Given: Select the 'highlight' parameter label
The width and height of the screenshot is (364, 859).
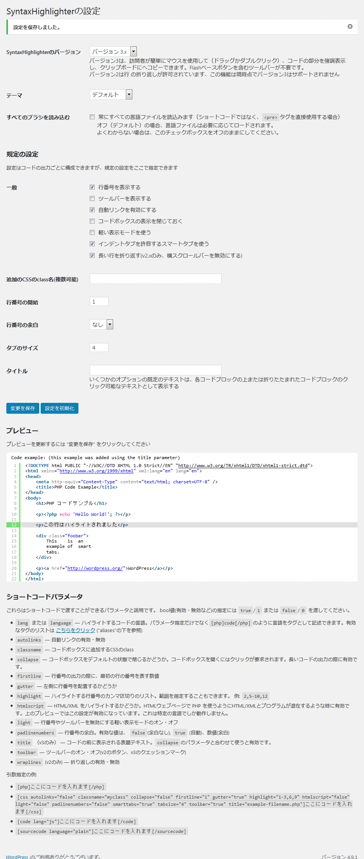Looking at the screenshot, I should point(29,696).
